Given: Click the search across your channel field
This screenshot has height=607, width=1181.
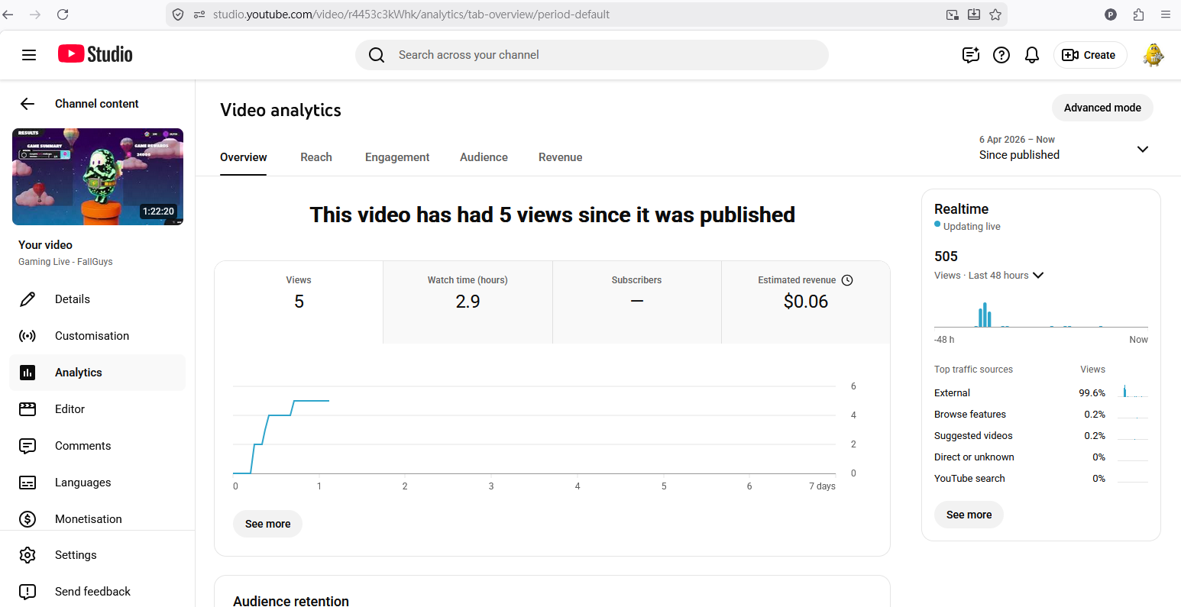Looking at the screenshot, I should tap(592, 55).
